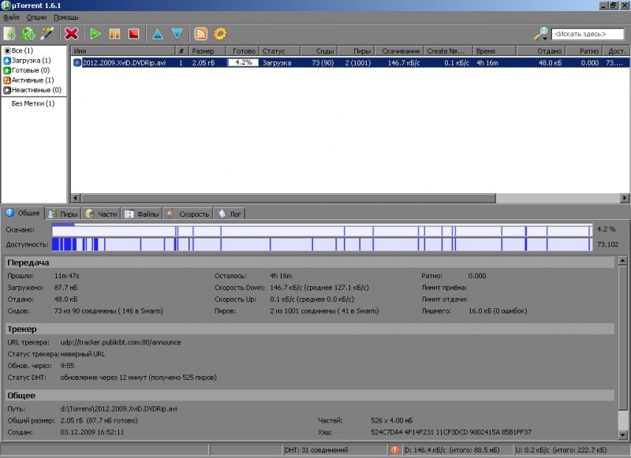Sort by the Готово column header

pyautogui.click(x=243, y=51)
